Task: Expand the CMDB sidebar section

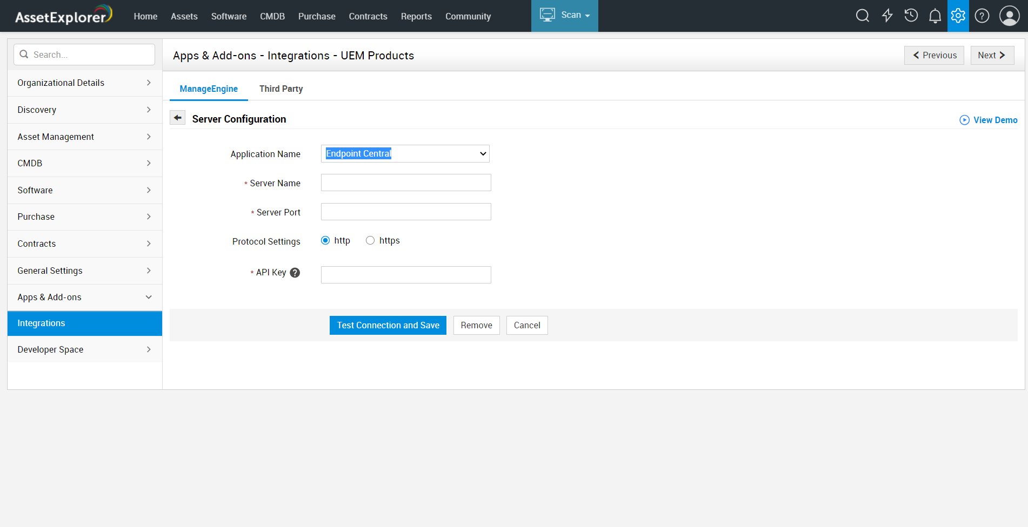Action: point(85,164)
